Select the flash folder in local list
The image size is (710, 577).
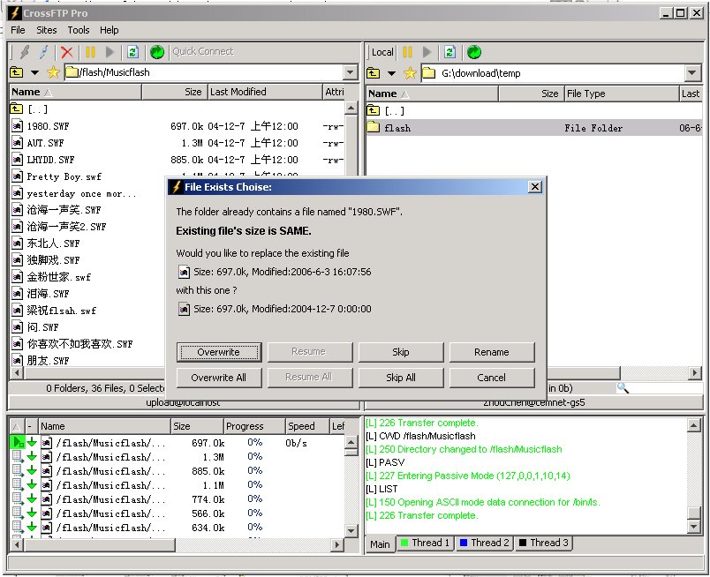[x=534, y=128]
